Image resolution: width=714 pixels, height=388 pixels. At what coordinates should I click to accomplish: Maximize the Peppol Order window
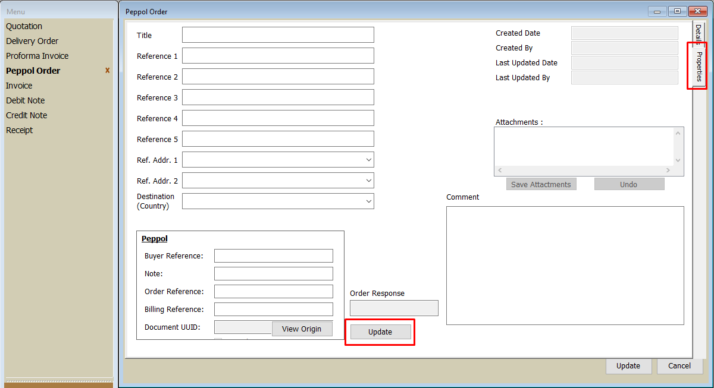[x=677, y=11]
